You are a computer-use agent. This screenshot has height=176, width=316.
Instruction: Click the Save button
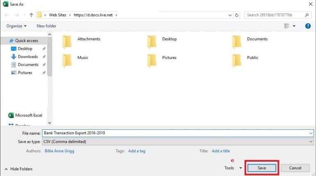262,168
